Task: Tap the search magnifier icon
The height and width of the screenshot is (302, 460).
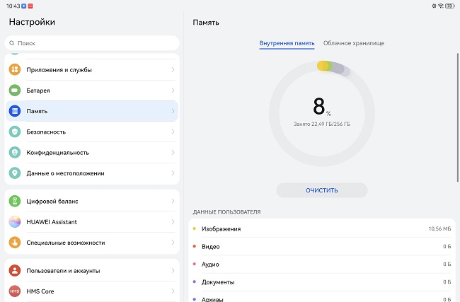Action: [x=12, y=43]
